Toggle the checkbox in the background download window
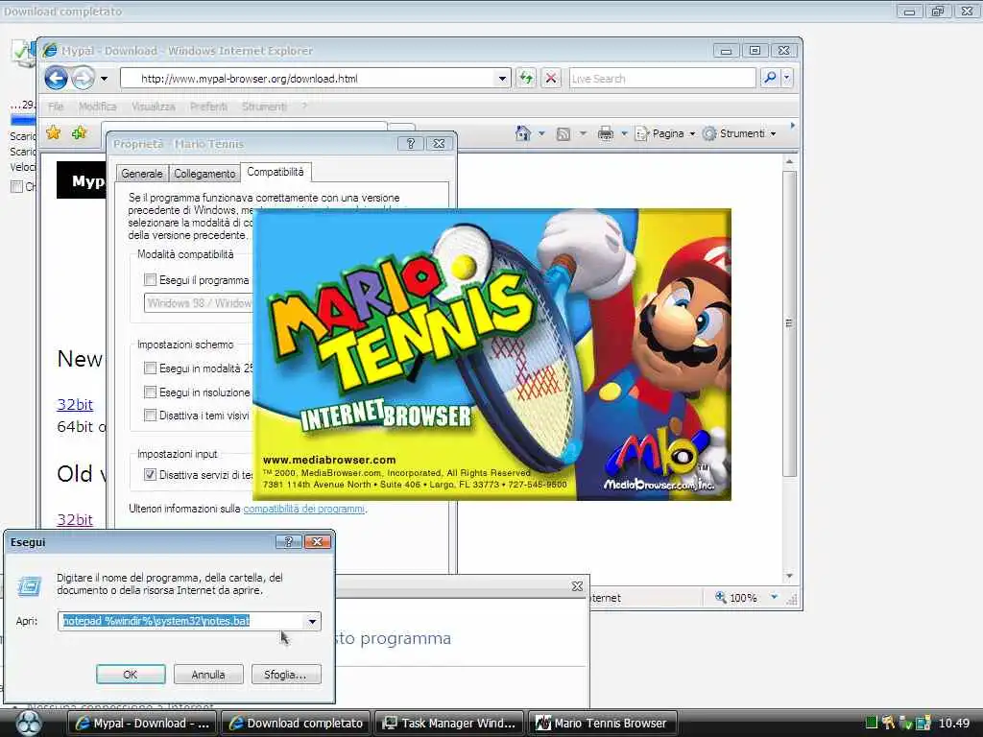The height and width of the screenshot is (737, 983). 17,186
